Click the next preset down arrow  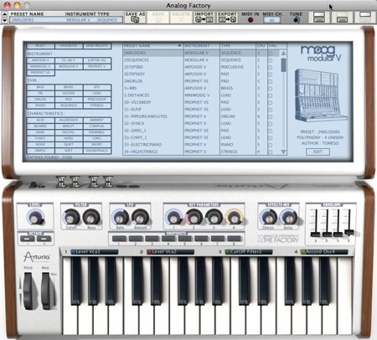[x=4, y=20]
